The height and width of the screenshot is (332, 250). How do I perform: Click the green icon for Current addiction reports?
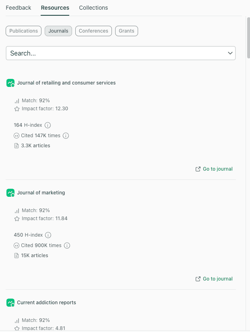click(10, 302)
